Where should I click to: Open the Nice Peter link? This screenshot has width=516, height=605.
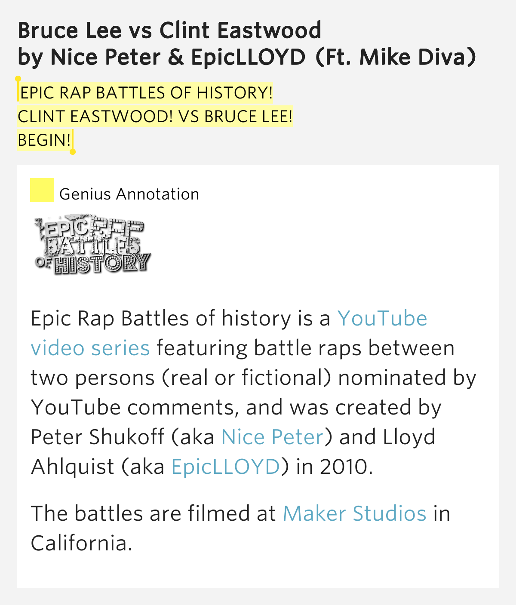272,437
